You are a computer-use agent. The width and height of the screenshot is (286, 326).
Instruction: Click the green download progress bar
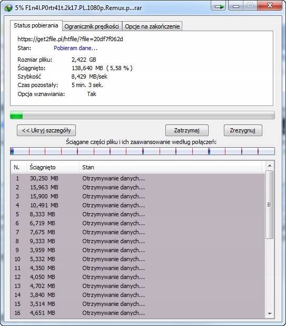(x=142, y=115)
